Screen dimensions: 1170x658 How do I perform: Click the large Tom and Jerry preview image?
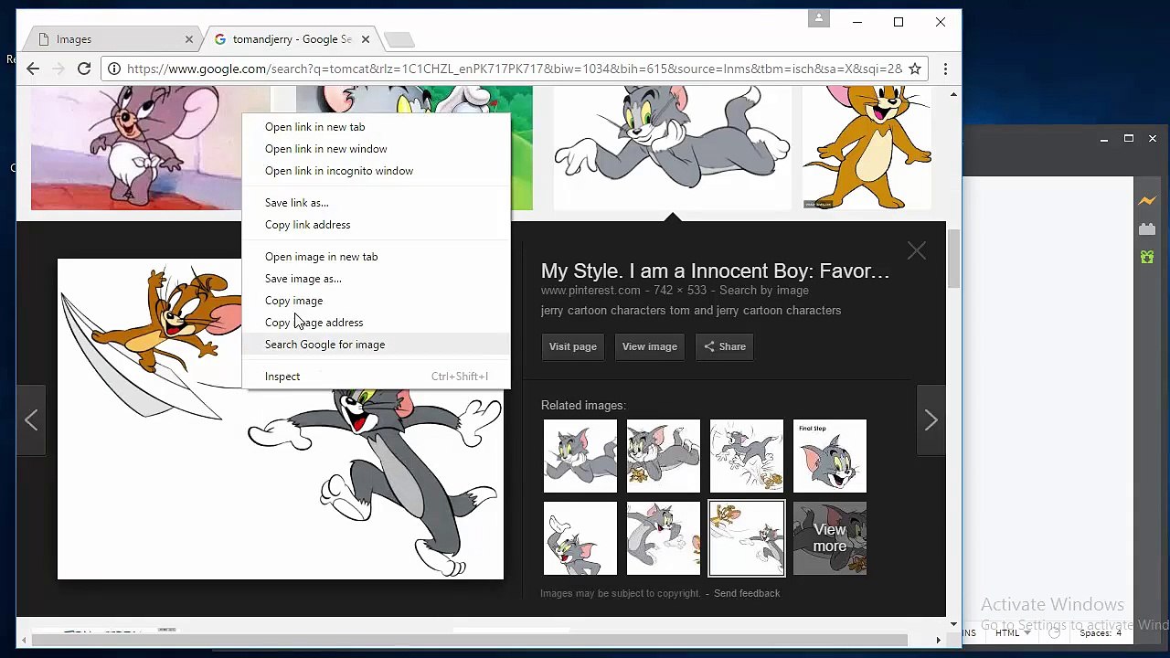click(281, 419)
